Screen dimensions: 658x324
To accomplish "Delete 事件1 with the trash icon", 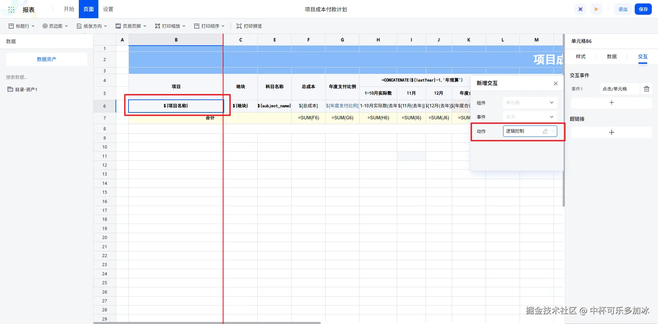I will pyautogui.click(x=646, y=89).
